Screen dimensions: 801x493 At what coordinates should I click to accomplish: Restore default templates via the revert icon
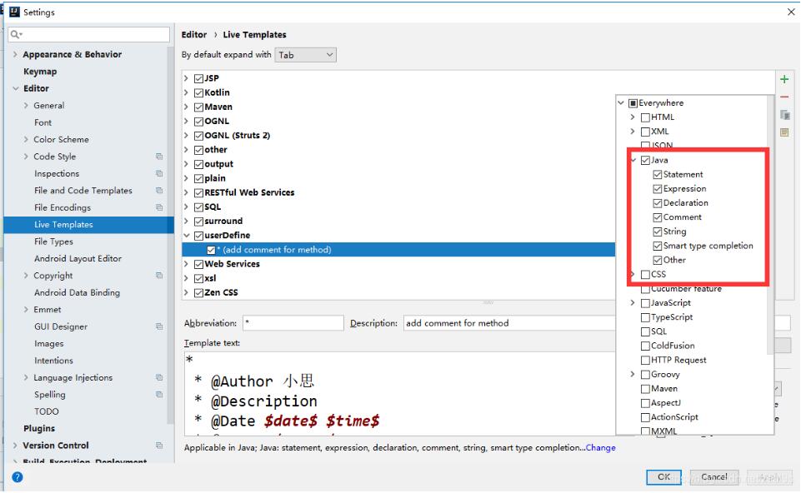[784, 132]
